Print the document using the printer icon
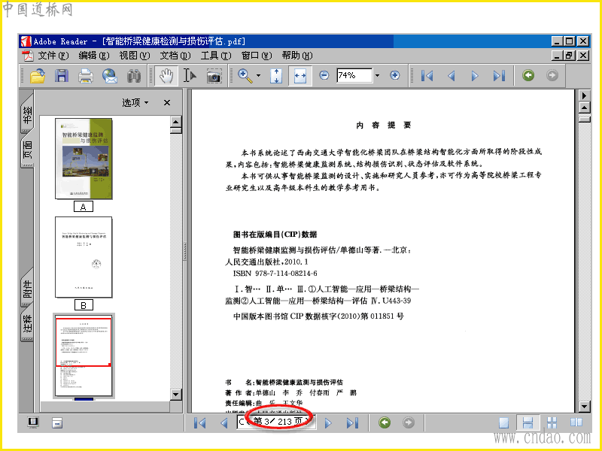This screenshot has height=451, width=602. coord(85,76)
